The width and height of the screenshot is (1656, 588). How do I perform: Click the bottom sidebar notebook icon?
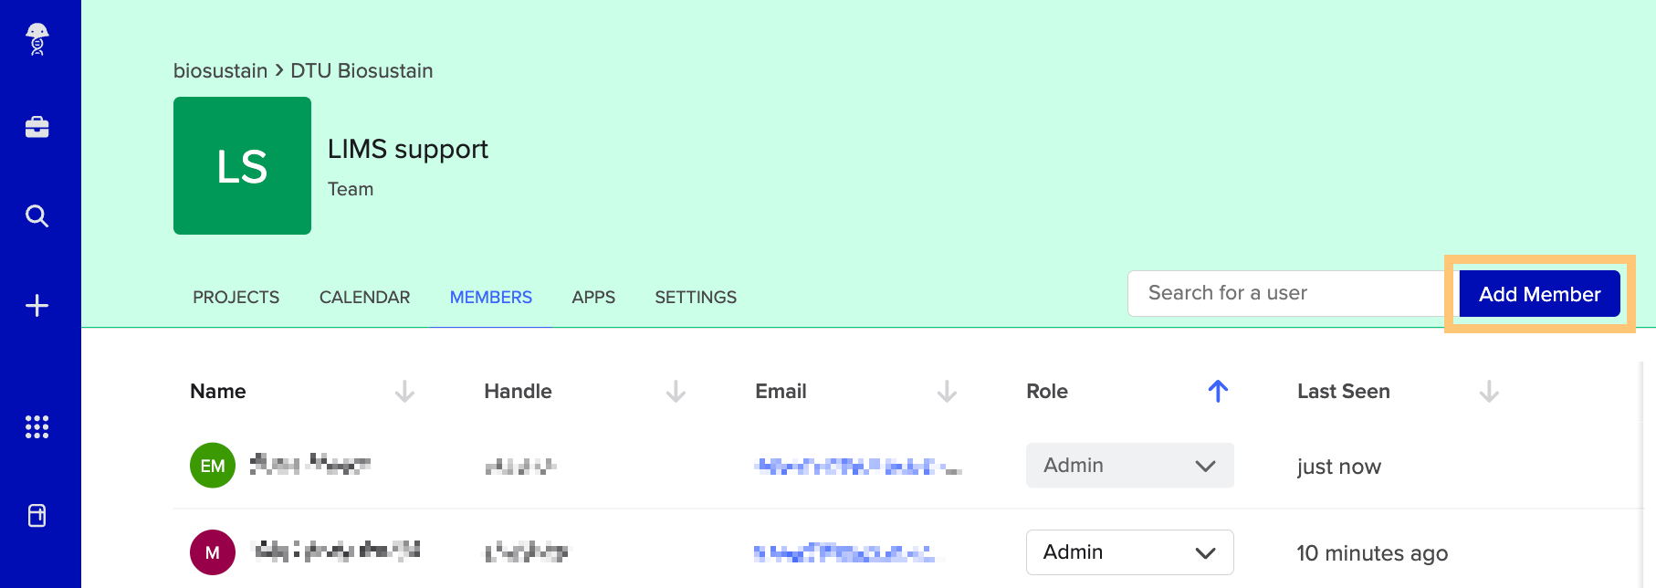pos(37,516)
